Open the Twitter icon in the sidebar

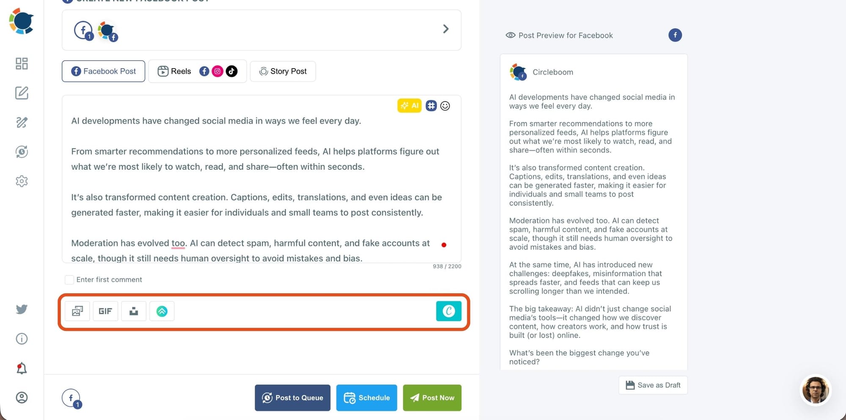pos(22,309)
